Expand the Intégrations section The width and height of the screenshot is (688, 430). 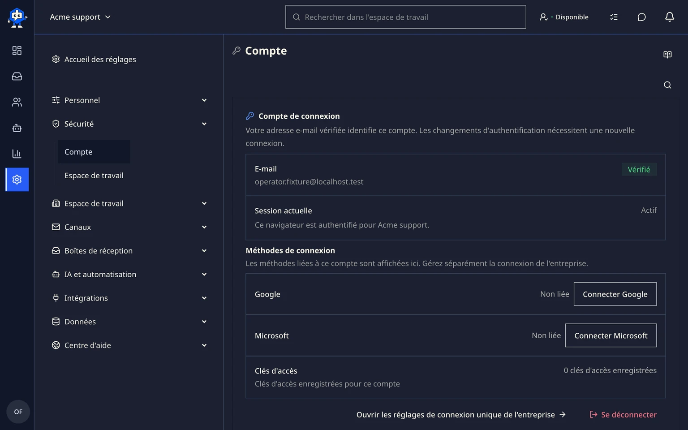click(129, 298)
